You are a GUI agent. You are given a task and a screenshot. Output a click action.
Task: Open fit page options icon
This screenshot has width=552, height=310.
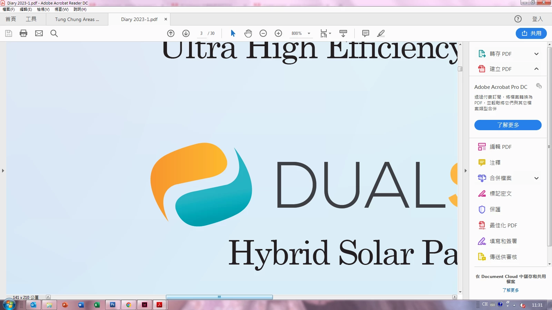coord(325,33)
